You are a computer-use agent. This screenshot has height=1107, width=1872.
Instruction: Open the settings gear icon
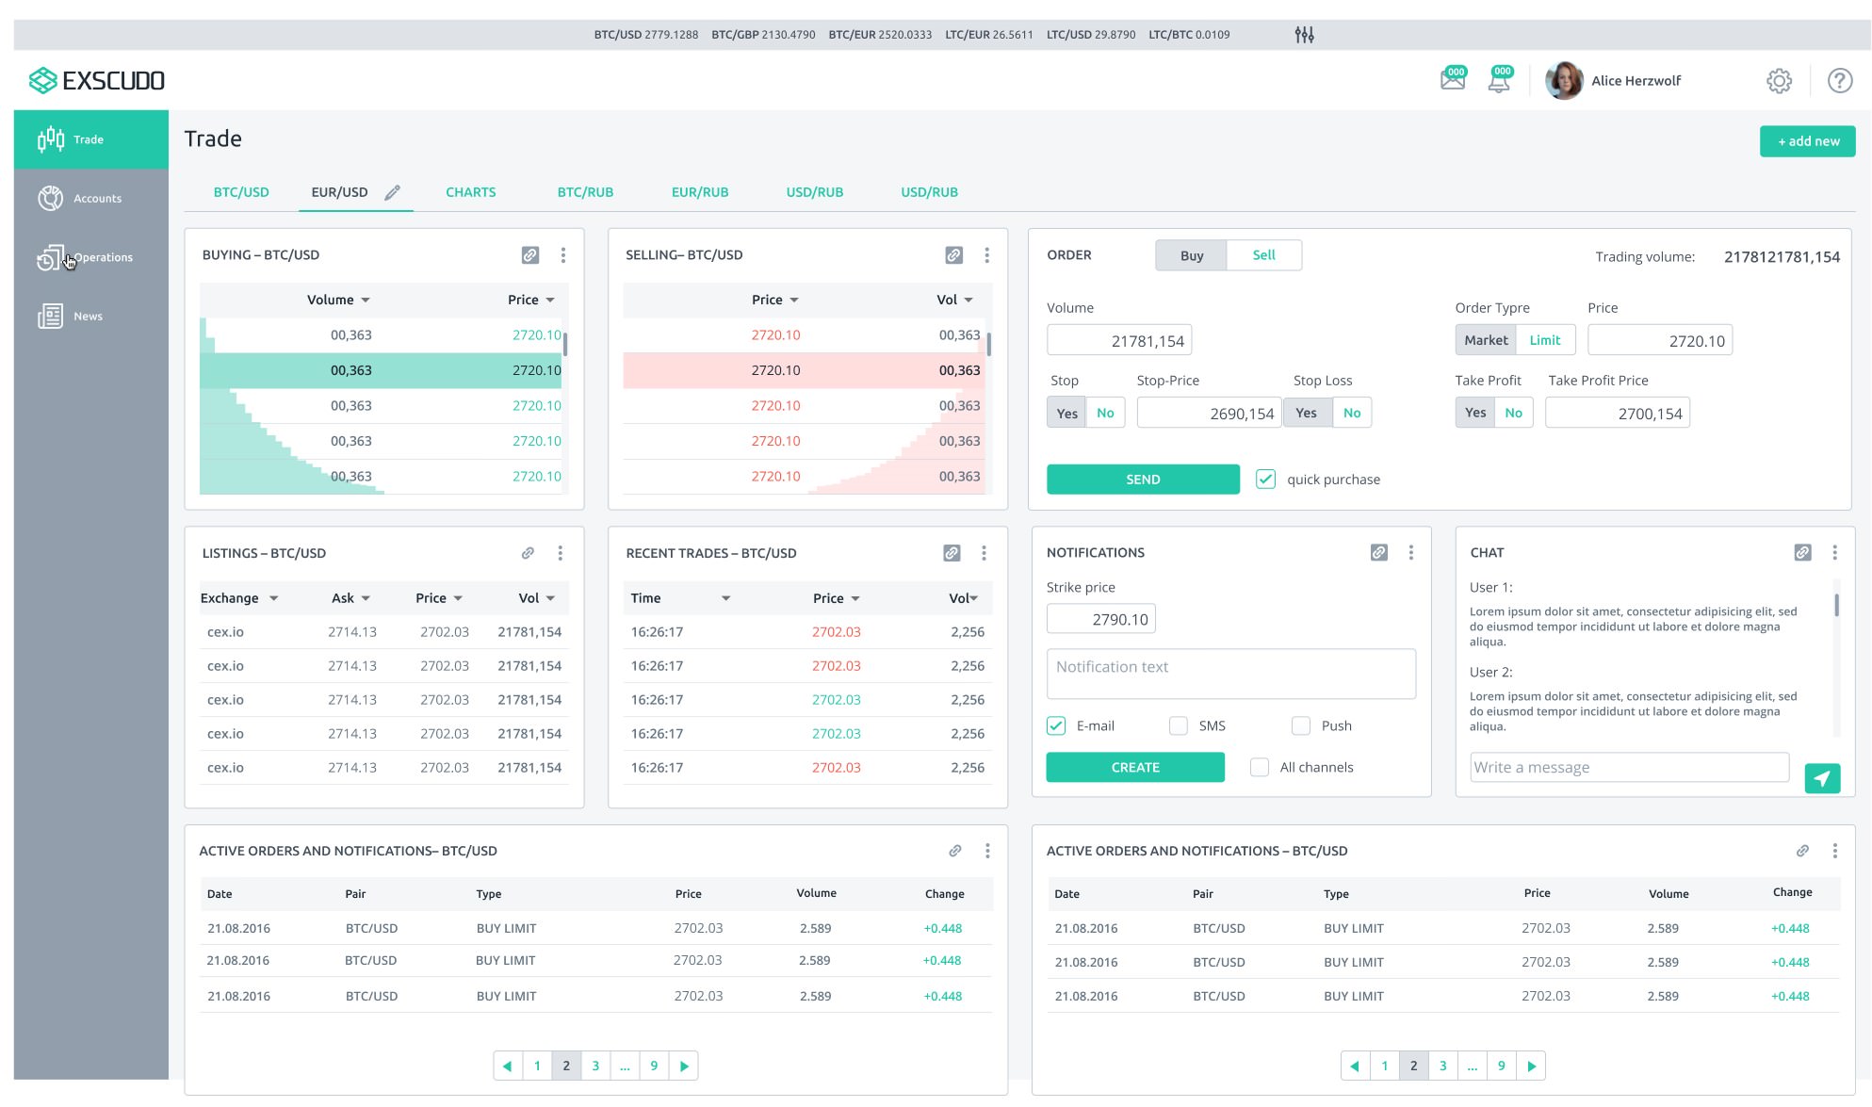(x=1779, y=81)
